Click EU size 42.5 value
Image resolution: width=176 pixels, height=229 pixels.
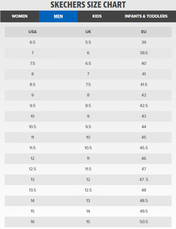[144, 106]
